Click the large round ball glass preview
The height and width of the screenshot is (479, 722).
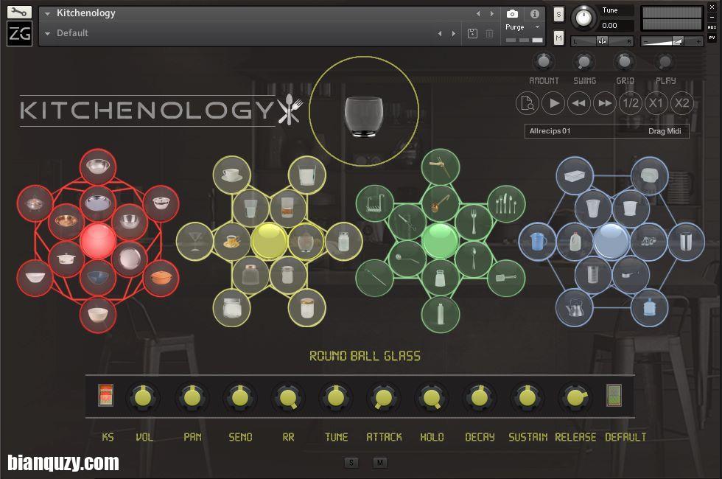coord(364,111)
